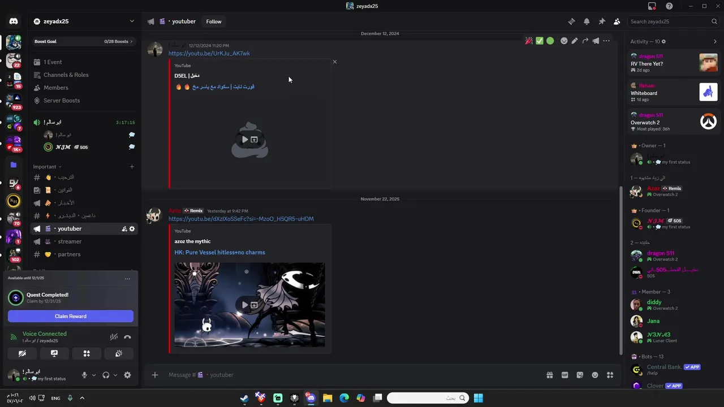Open microphone input options arrow
Viewport: 724px width, 407px height.
pyautogui.click(x=94, y=375)
